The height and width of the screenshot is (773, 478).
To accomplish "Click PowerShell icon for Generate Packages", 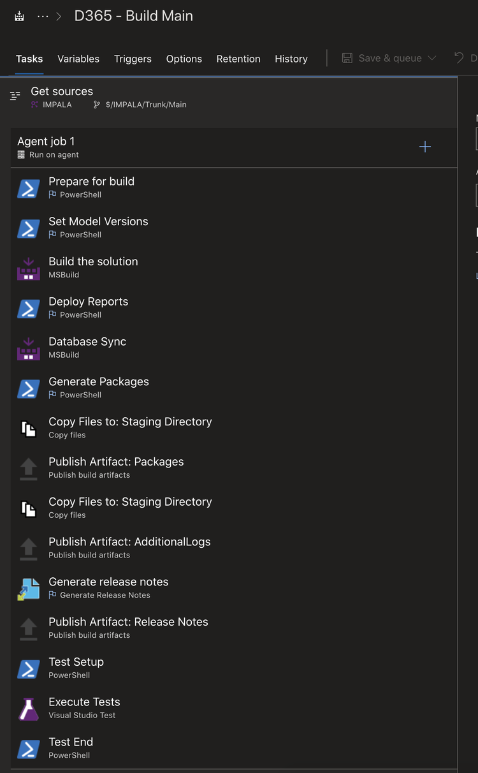I will click(29, 388).
